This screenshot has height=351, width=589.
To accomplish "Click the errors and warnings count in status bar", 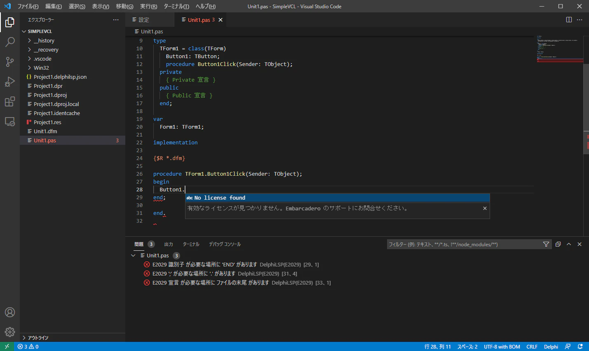I will (x=28, y=346).
